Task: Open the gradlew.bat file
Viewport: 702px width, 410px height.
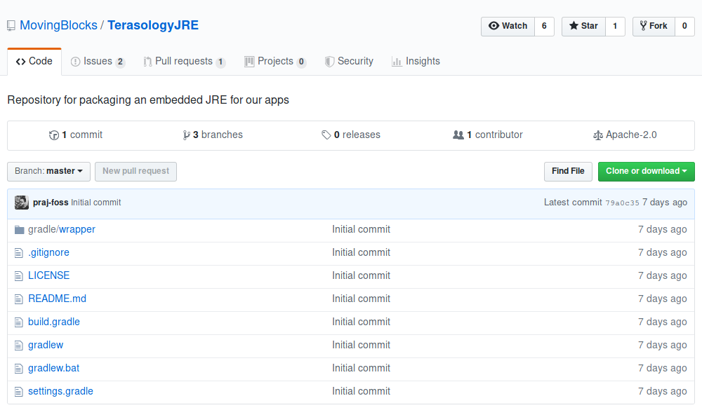Action: click(54, 369)
